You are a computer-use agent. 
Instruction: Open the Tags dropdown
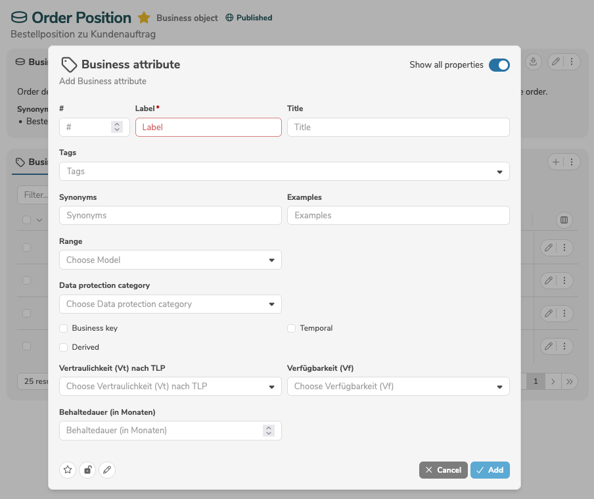(x=284, y=172)
